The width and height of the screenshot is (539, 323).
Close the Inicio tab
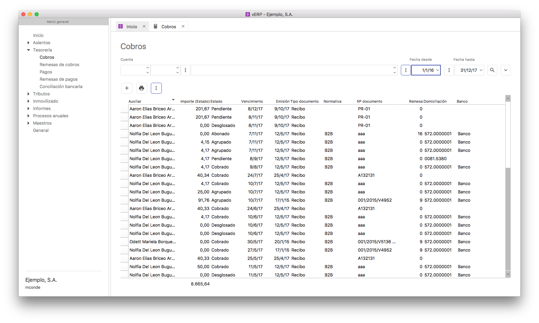(x=144, y=27)
